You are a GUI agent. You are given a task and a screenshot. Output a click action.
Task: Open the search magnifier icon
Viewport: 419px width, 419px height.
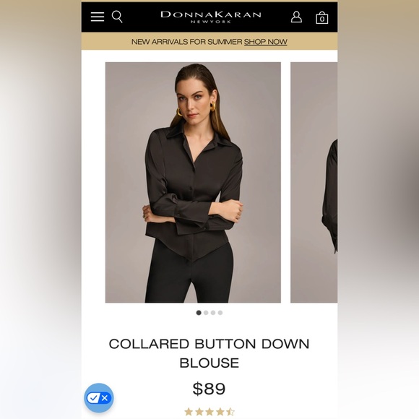pos(117,17)
